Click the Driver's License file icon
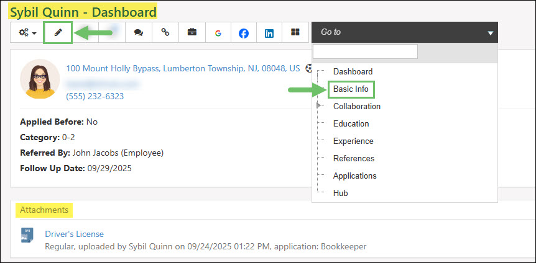This screenshot has width=536, height=263. click(27, 235)
